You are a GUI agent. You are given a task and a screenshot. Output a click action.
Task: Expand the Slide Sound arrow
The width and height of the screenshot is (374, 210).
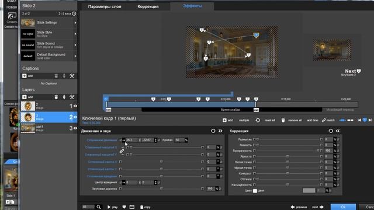[x=75, y=45]
